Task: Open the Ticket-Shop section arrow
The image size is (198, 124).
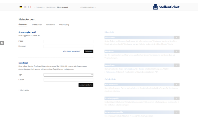Action: tap(177, 37)
